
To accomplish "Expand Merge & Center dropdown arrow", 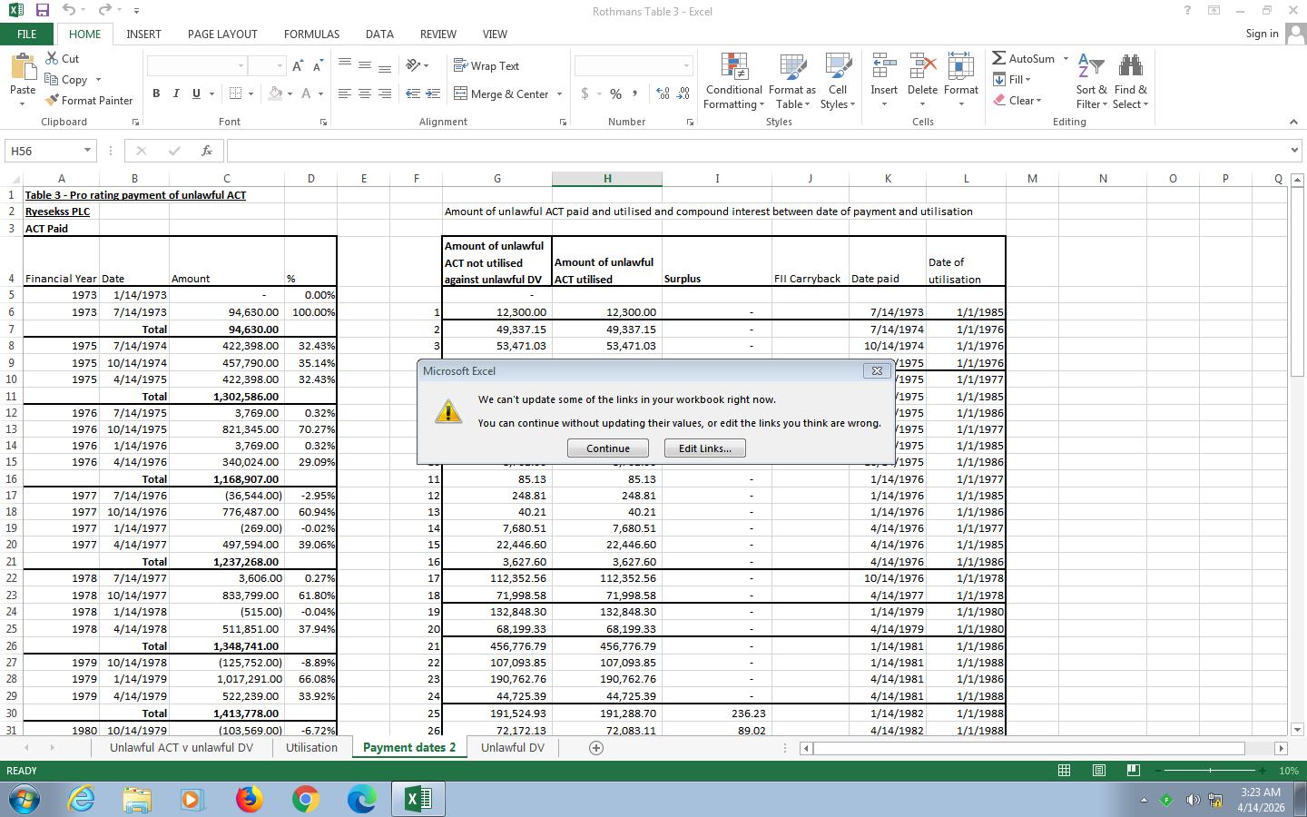I will click(559, 94).
